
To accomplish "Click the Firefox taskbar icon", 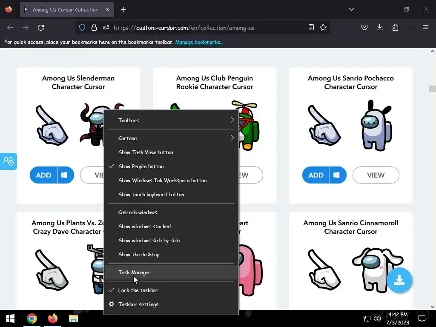I will [52, 318].
